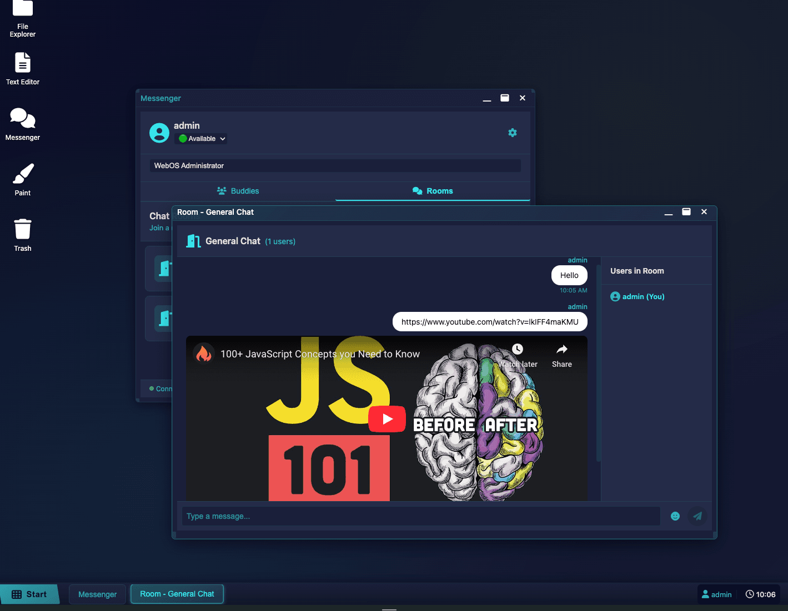
Task: Click the 10:05 AM message timestamp
Action: [574, 290]
